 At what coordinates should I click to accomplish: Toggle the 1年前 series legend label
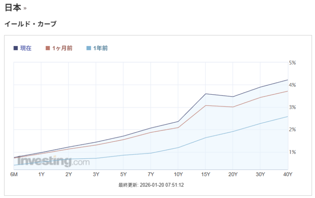100,48
